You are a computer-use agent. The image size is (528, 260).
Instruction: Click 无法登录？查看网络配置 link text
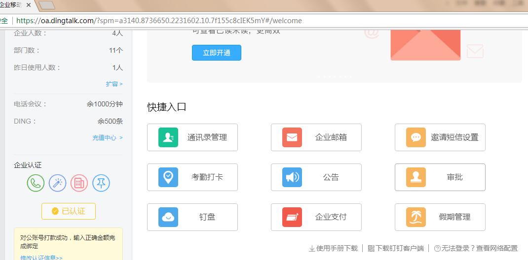pos(480,249)
